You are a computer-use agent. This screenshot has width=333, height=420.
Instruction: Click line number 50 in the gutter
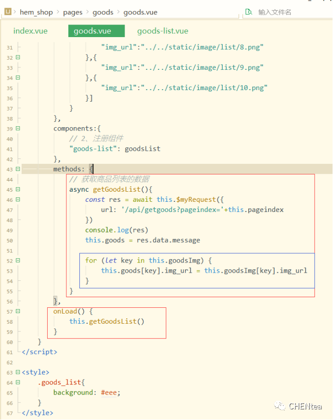pyautogui.click(x=10, y=240)
